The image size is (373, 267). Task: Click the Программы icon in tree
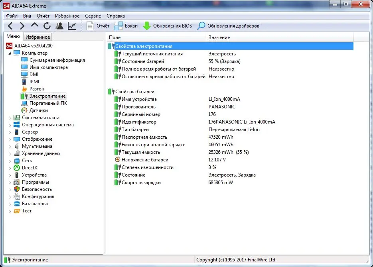pos(17,182)
